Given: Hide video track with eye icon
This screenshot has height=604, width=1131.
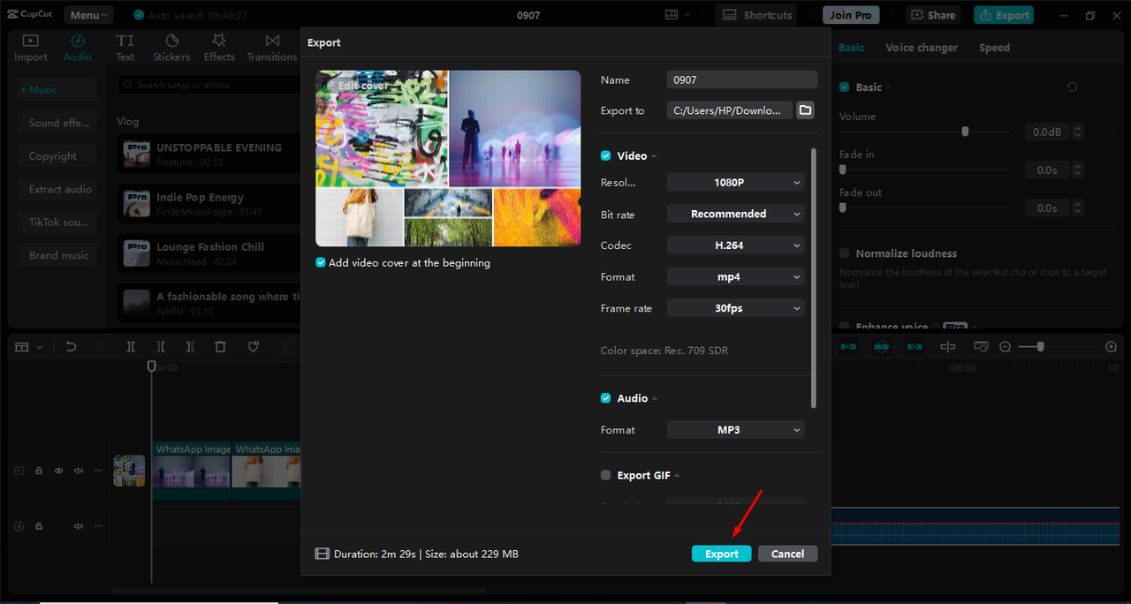Looking at the screenshot, I should tap(58, 471).
